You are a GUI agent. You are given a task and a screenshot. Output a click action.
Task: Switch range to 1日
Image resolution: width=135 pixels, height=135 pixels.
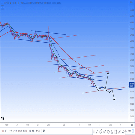(3, 131)
